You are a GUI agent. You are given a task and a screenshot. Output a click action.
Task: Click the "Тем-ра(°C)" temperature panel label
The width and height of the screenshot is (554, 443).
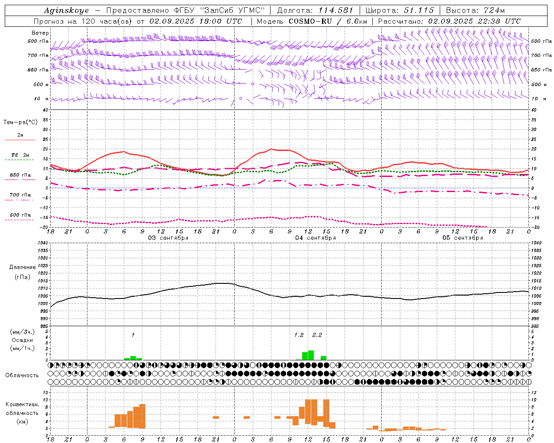click(20, 122)
